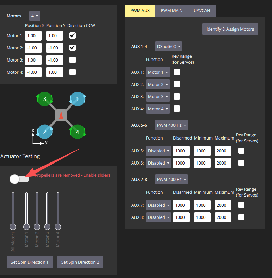Check Rev Range for AUX 2
This screenshot has height=278, width=272.
[177, 84]
